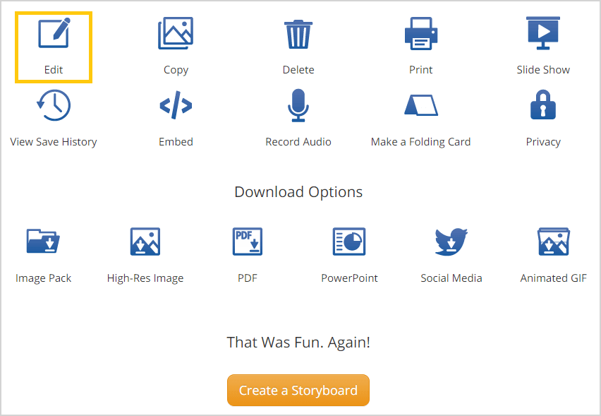Click the "Record Audio" text label

pos(298,141)
